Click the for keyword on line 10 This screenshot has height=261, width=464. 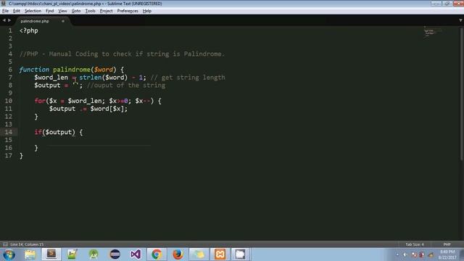pos(40,101)
